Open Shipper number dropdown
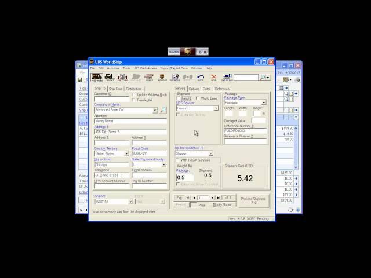 tap(130, 202)
